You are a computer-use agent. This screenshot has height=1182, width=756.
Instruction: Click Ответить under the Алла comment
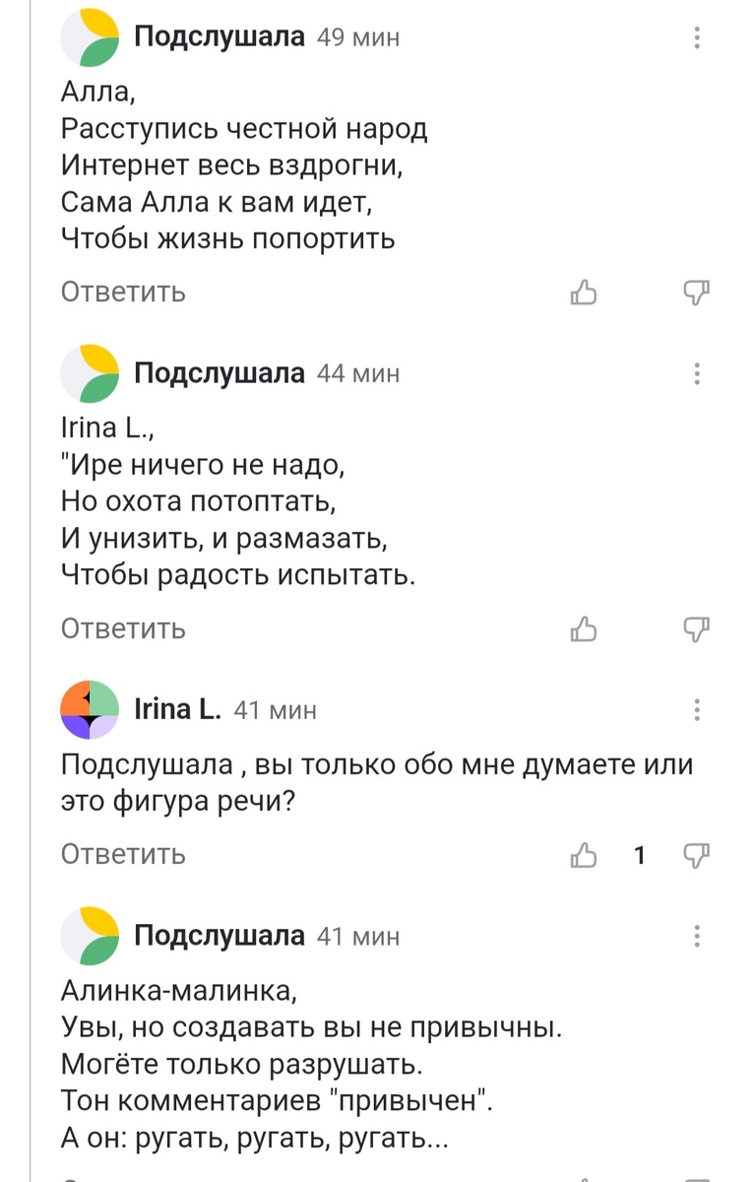(122, 291)
